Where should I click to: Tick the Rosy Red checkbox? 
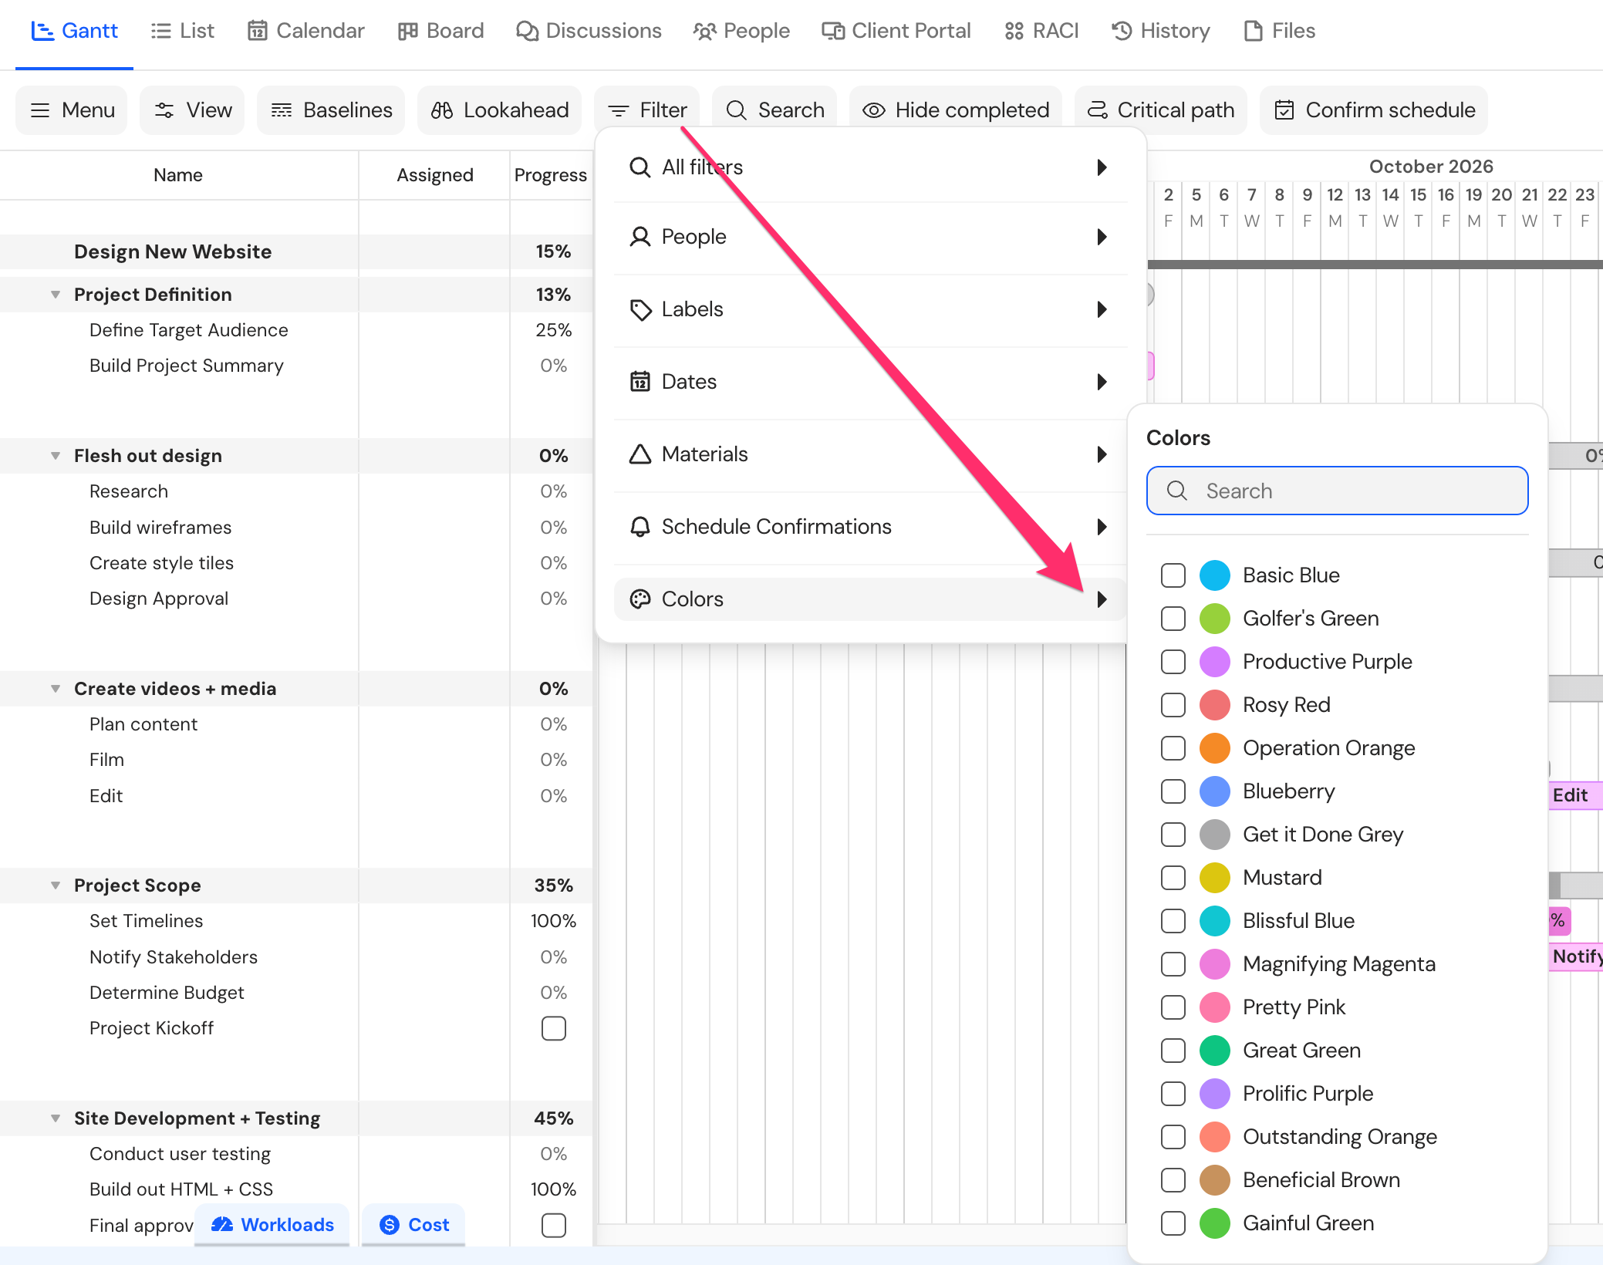[1173, 705]
